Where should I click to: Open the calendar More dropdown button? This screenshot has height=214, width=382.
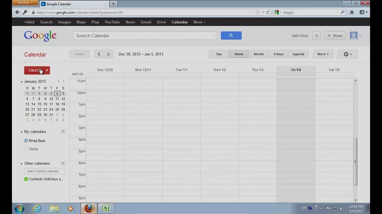coord(323,54)
